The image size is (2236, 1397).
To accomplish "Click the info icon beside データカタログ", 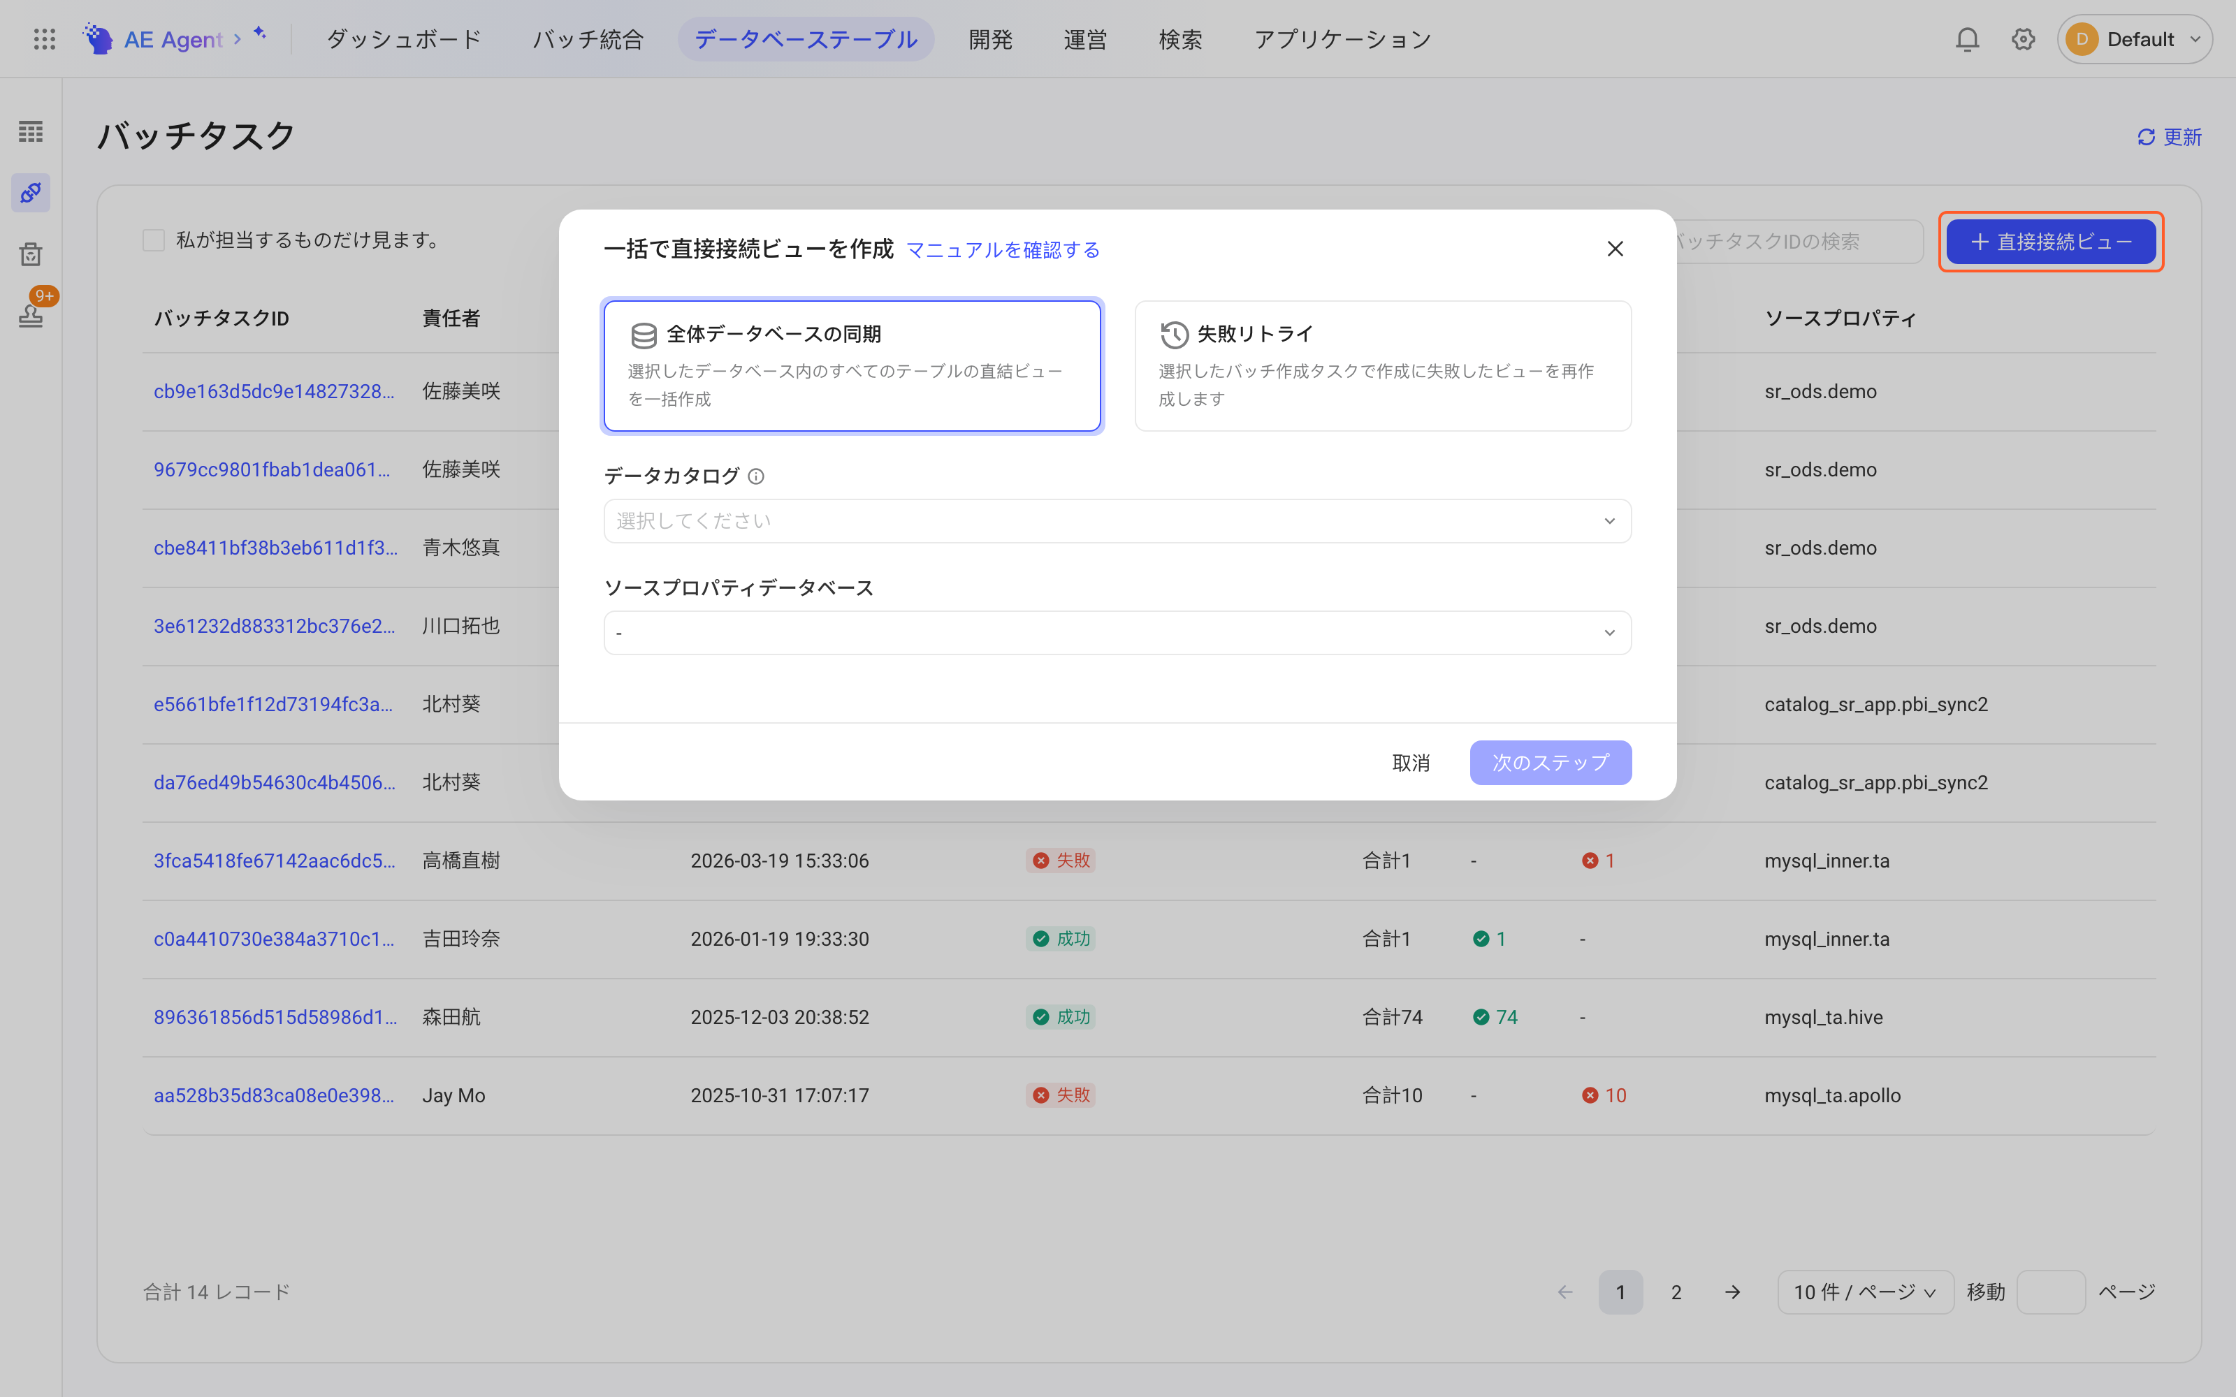I will click(x=756, y=476).
